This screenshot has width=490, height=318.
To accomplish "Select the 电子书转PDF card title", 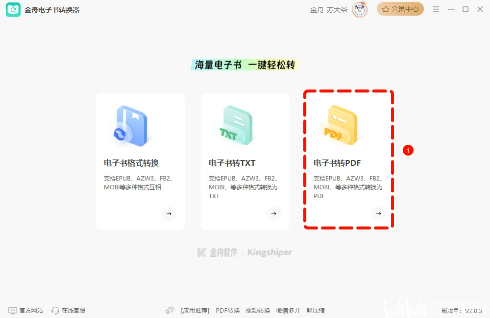I will pos(337,163).
